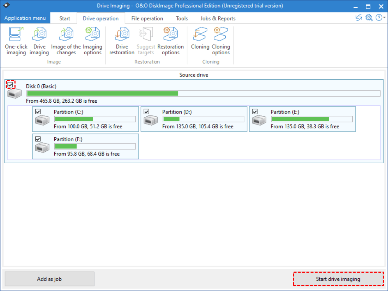The width and height of the screenshot is (388, 291).
Task: Open the Drive imaging tool
Action: point(40,41)
